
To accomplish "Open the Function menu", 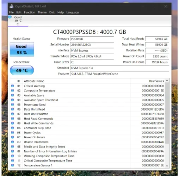I will (x=30, y=12).
